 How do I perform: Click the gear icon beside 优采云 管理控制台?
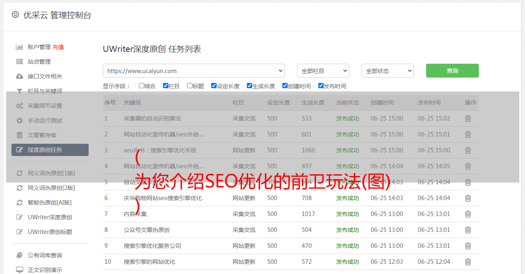click(x=15, y=15)
